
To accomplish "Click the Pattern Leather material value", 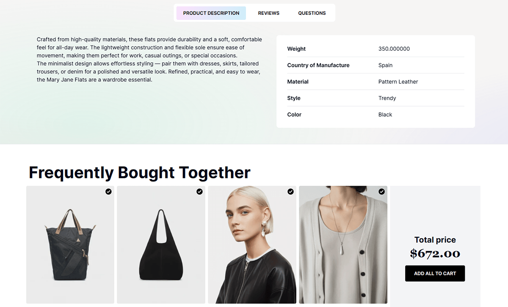I will tap(398, 82).
